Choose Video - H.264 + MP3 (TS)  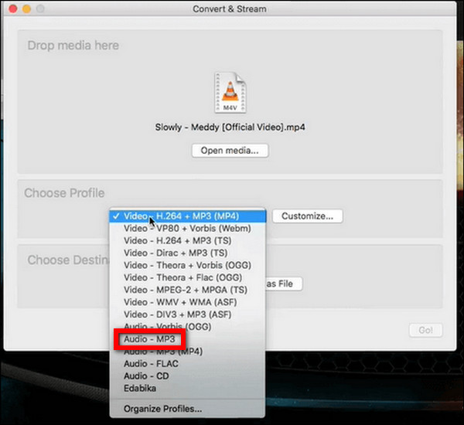(188, 241)
